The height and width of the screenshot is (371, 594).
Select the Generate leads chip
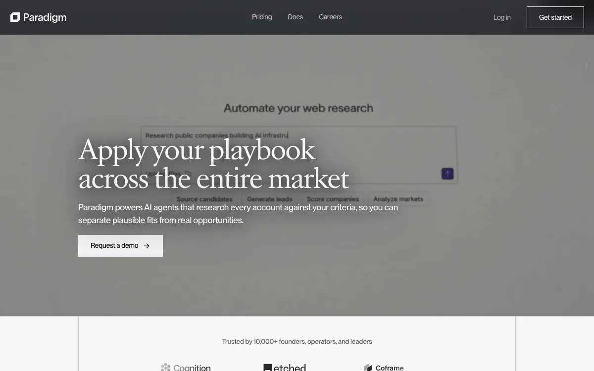pyautogui.click(x=270, y=199)
